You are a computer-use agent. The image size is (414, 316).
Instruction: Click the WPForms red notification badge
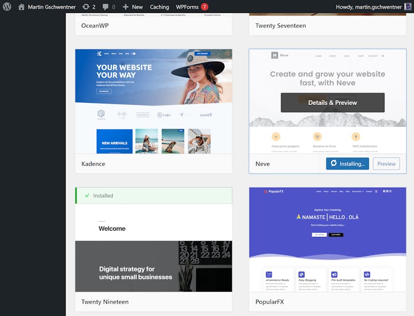tap(204, 7)
